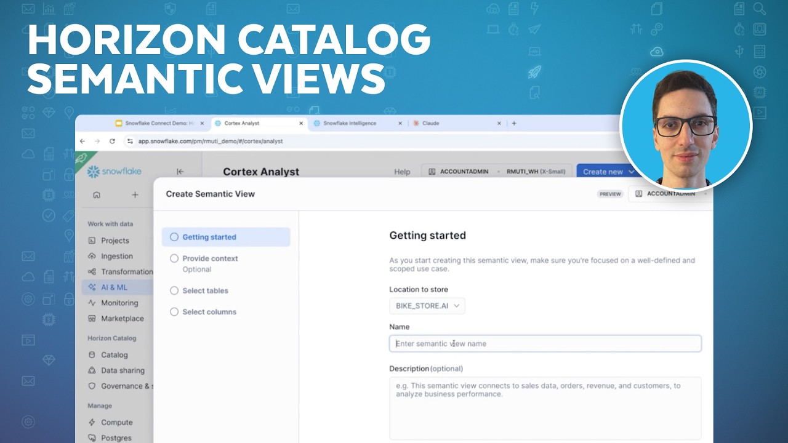Open the Home icon in the sidebar
The width and height of the screenshot is (788, 443).
[97, 194]
